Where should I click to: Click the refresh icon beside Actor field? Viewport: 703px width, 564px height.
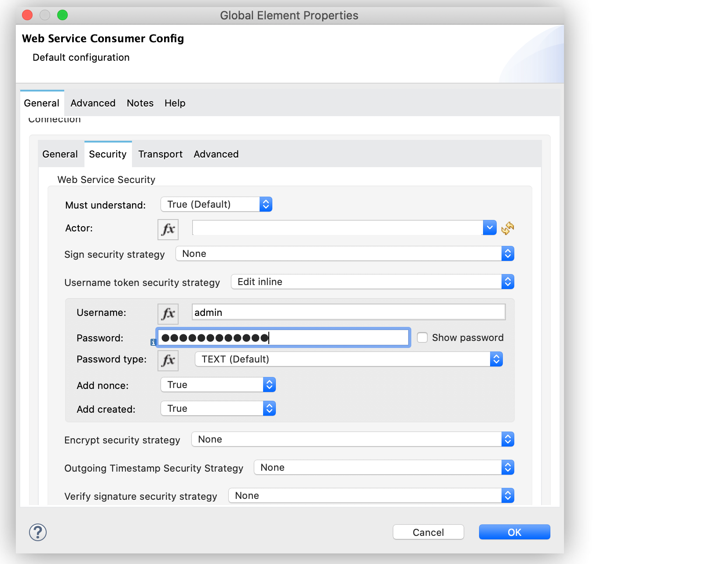[x=507, y=228]
